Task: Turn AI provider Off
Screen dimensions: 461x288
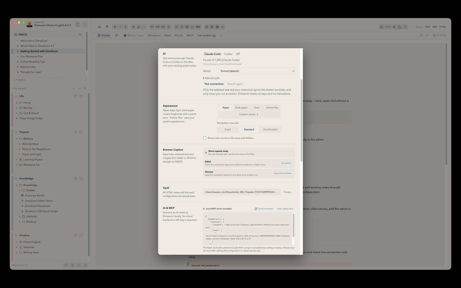Action: [238, 54]
